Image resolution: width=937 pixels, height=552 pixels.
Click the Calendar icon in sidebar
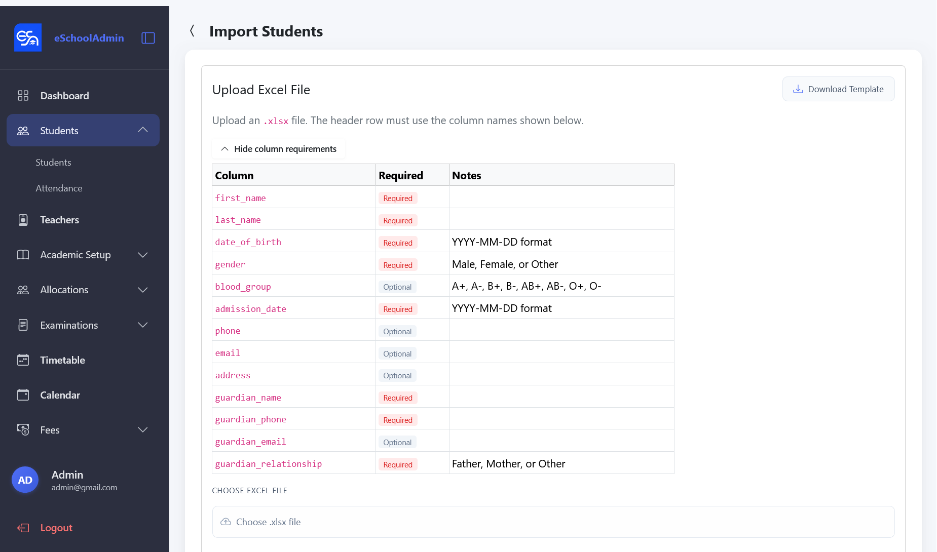pyautogui.click(x=23, y=395)
